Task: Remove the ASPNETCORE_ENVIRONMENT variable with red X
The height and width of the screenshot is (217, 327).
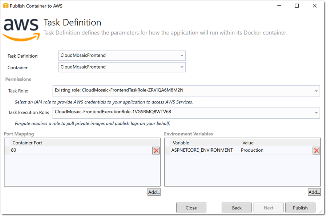Action: pyautogui.click(x=316, y=151)
